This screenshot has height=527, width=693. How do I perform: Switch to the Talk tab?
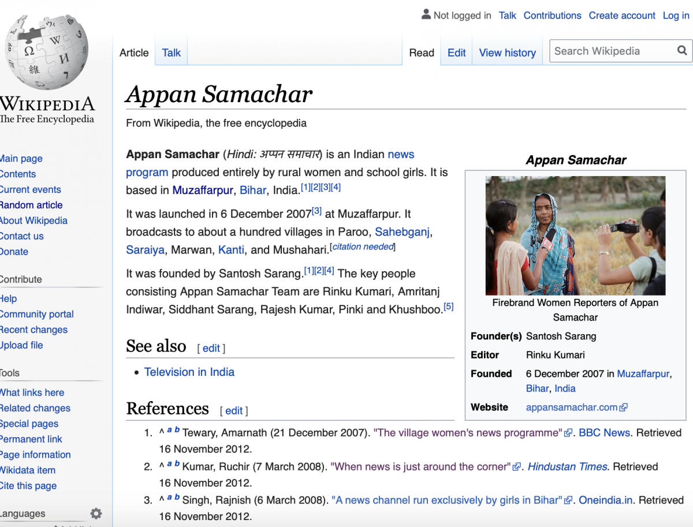click(x=171, y=53)
